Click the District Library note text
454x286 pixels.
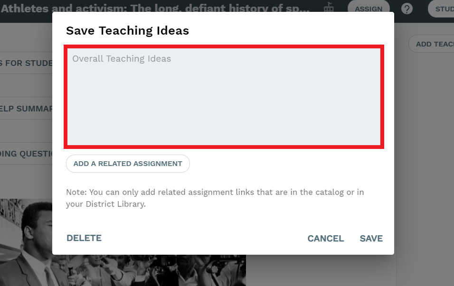pyautogui.click(x=215, y=198)
